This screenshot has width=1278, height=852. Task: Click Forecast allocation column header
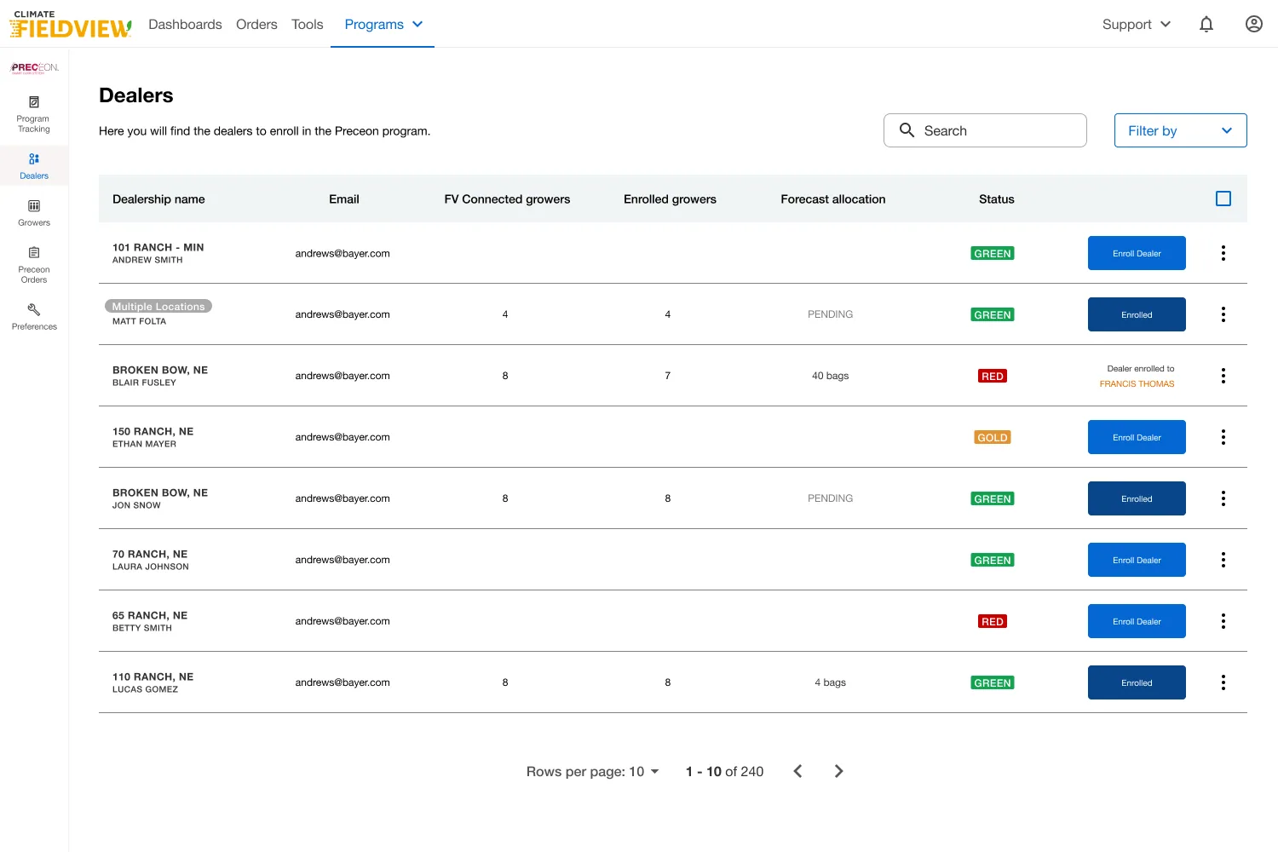point(833,199)
